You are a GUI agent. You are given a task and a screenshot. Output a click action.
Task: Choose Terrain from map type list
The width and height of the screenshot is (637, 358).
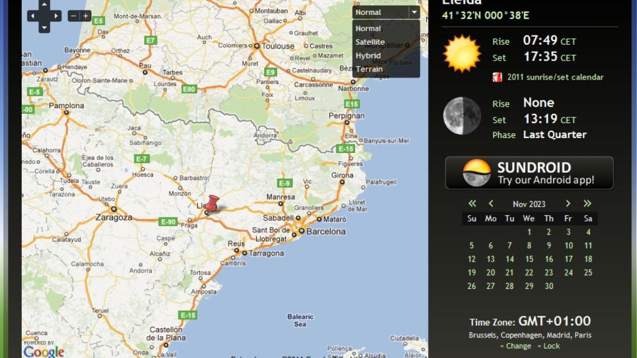point(369,70)
